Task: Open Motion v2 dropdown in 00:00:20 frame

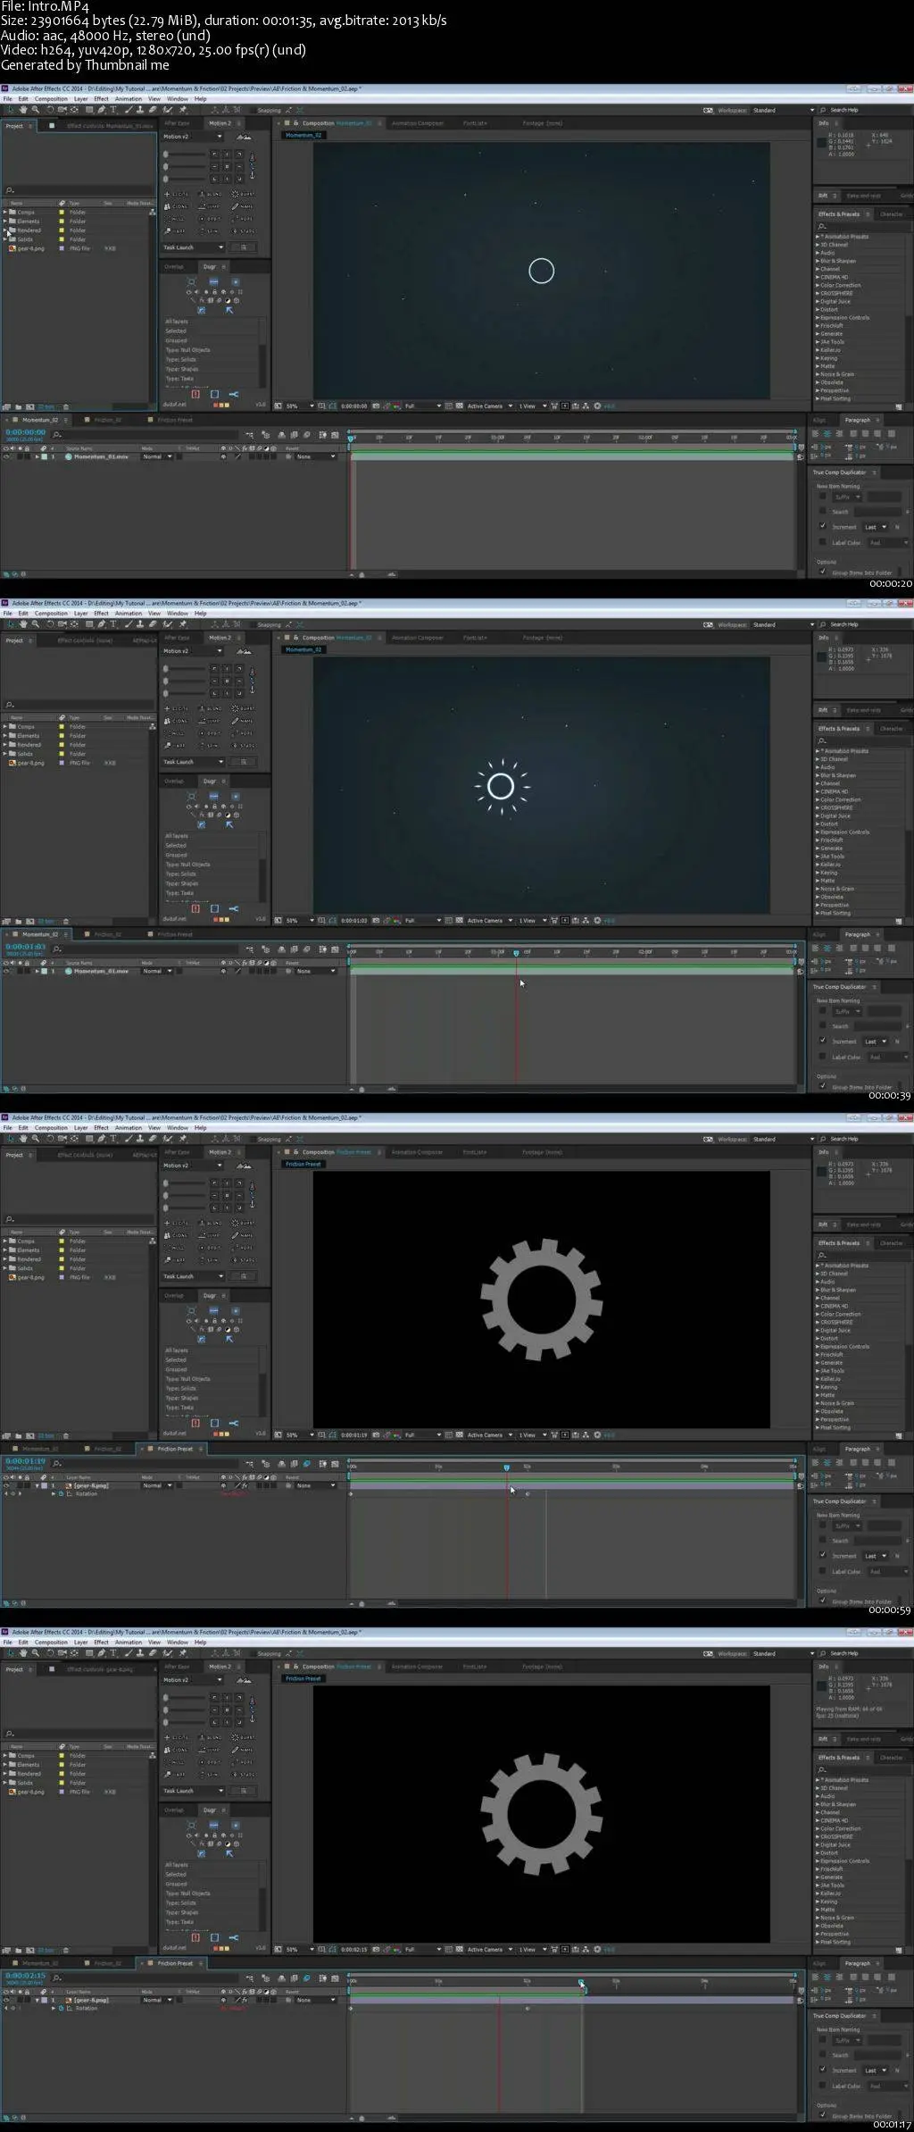Action: pos(193,137)
